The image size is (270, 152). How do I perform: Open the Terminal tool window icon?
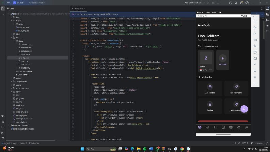tap(3, 133)
